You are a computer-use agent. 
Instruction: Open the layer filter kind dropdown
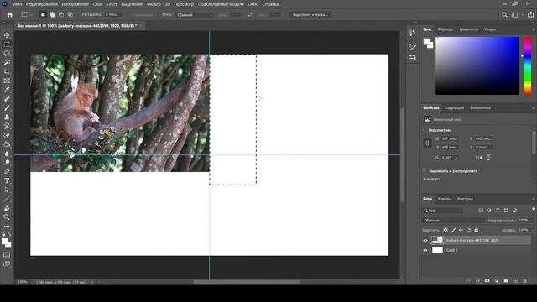(x=443, y=211)
